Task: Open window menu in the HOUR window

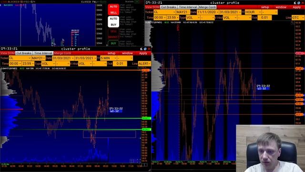Action: click(x=281, y=7)
